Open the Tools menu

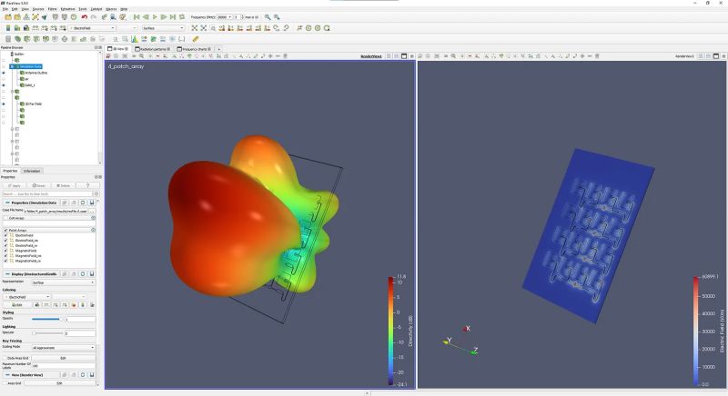pyautogui.click(x=83, y=9)
